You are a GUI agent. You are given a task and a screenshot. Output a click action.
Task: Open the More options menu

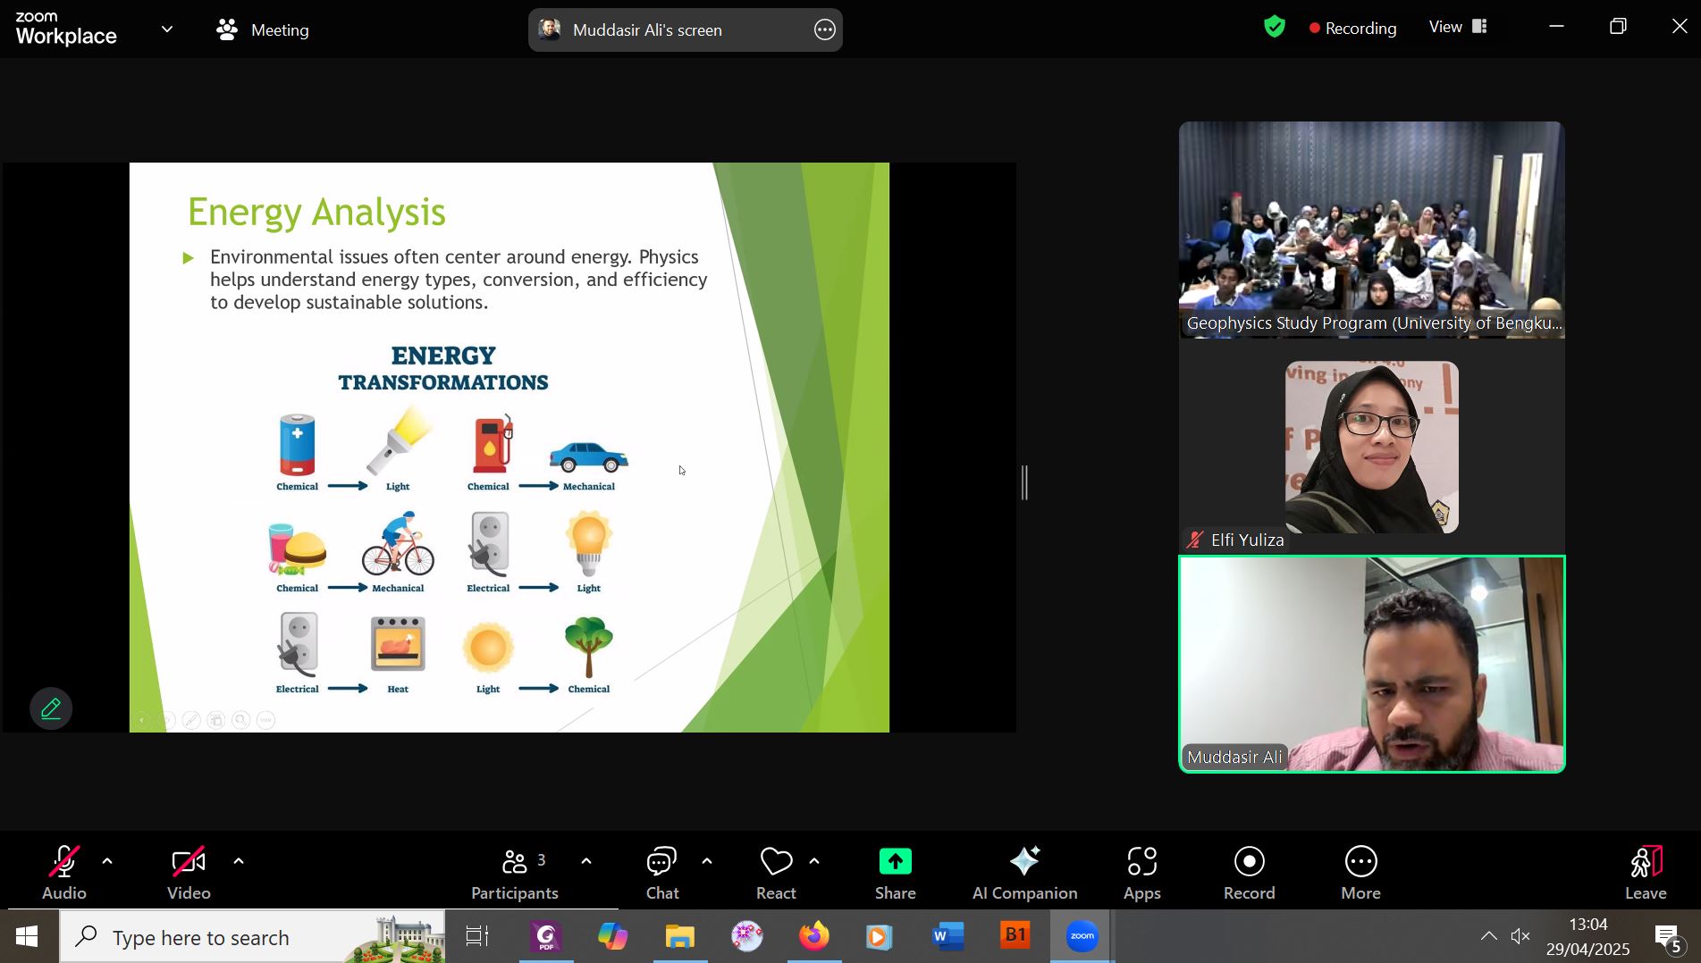tap(1360, 873)
